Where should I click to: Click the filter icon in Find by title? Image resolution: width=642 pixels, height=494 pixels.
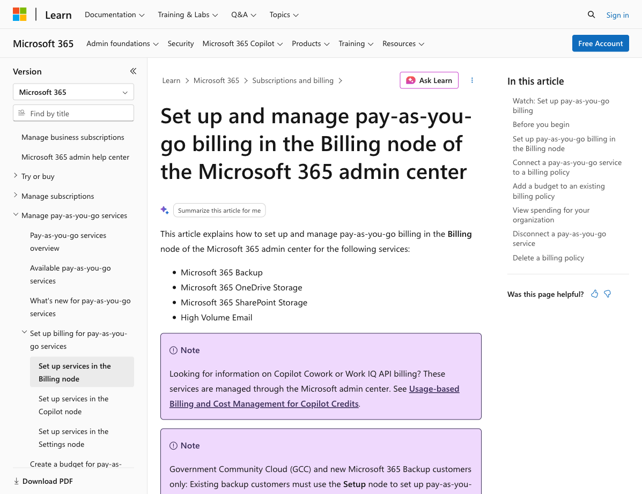point(21,113)
